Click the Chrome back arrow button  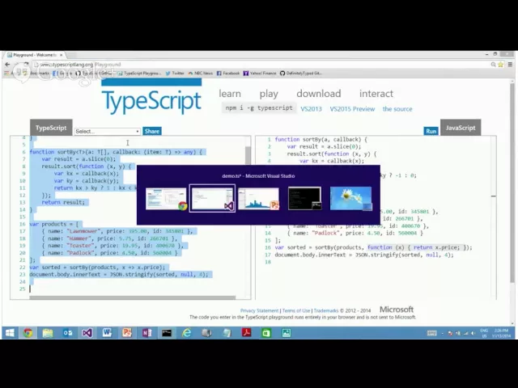coord(8,65)
